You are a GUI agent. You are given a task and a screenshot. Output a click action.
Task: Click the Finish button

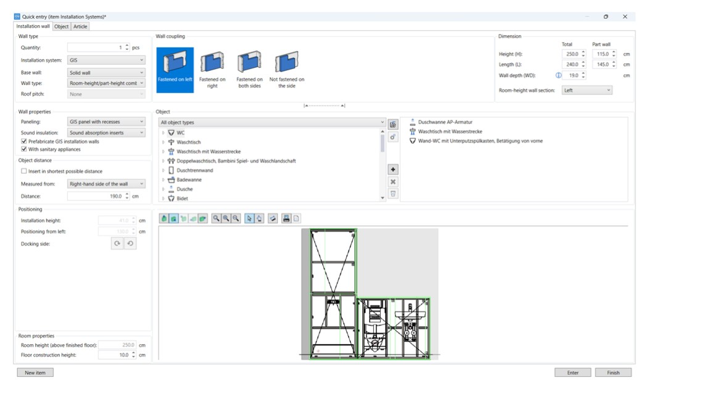(613, 372)
